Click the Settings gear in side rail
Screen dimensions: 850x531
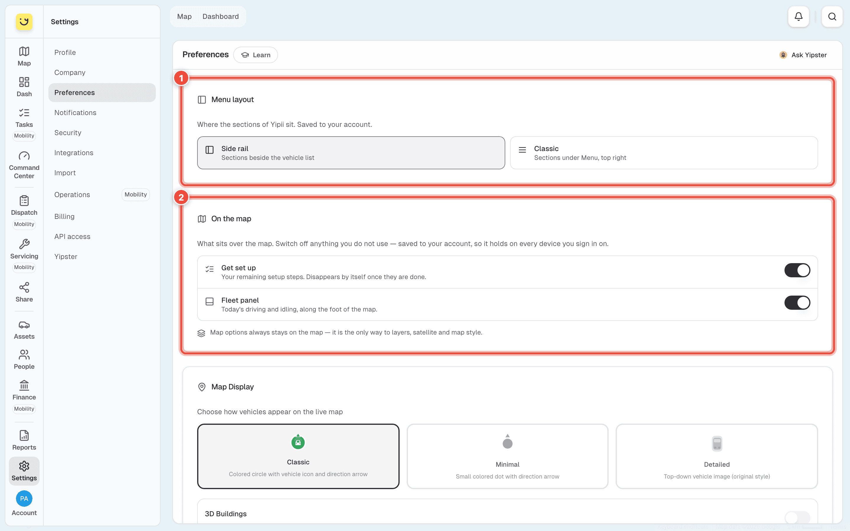pyautogui.click(x=24, y=471)
